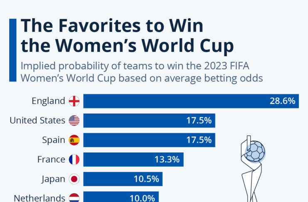This screenshot has width=308, height=202.
Task: Click the "United States" country label
Action: 38,121
